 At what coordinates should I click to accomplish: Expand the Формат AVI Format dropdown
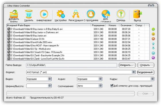pyautogui.click(x=133, y=72)
